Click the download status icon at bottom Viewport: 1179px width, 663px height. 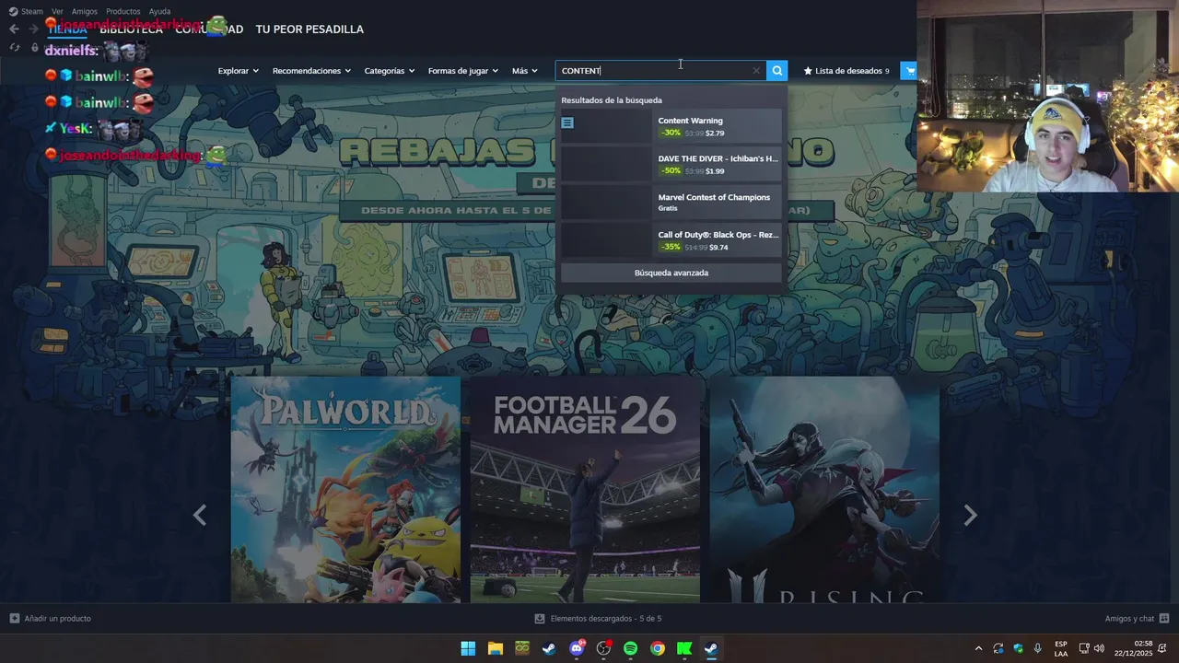(540, 619)
